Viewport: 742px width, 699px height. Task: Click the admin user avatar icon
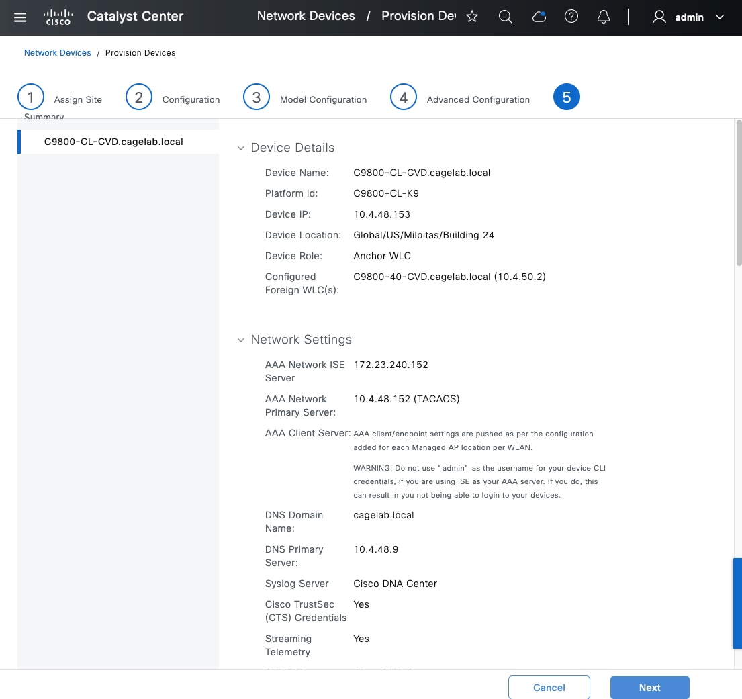coord(659,17)
